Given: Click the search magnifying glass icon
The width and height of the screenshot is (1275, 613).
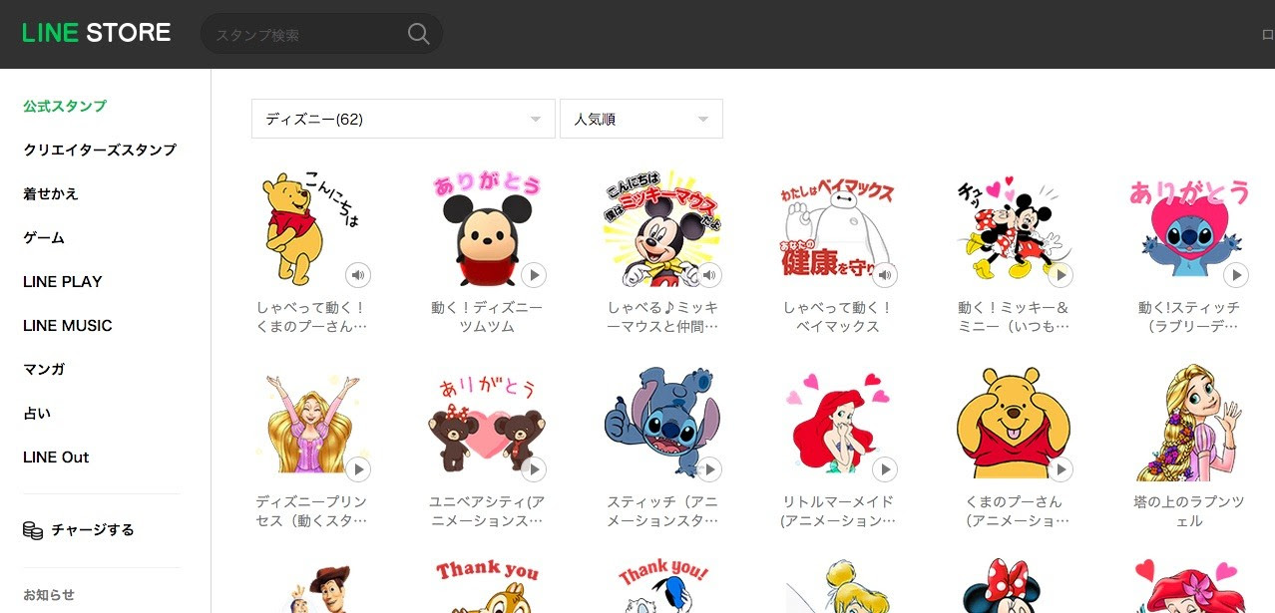Looking at the screenshot, I should (418, 33).
